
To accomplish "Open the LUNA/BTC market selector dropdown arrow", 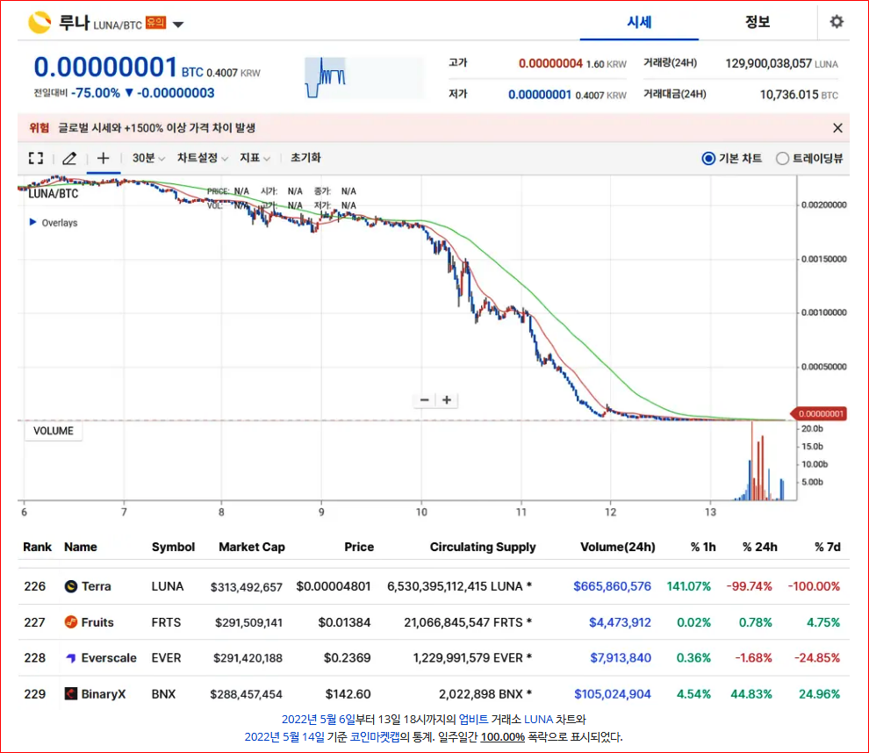I will pyautogui.click(x=178, y=25).
